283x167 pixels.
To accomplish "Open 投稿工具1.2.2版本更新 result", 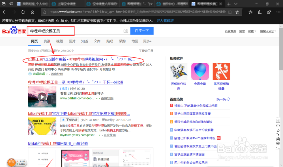I will (82, 59).
